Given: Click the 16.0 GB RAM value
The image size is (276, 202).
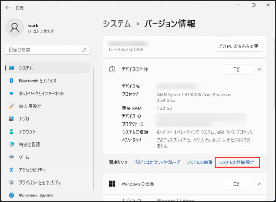Looking at the screenshot, I should tap(164, 108).
